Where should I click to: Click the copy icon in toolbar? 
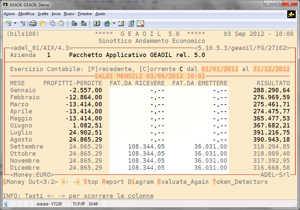53,23
